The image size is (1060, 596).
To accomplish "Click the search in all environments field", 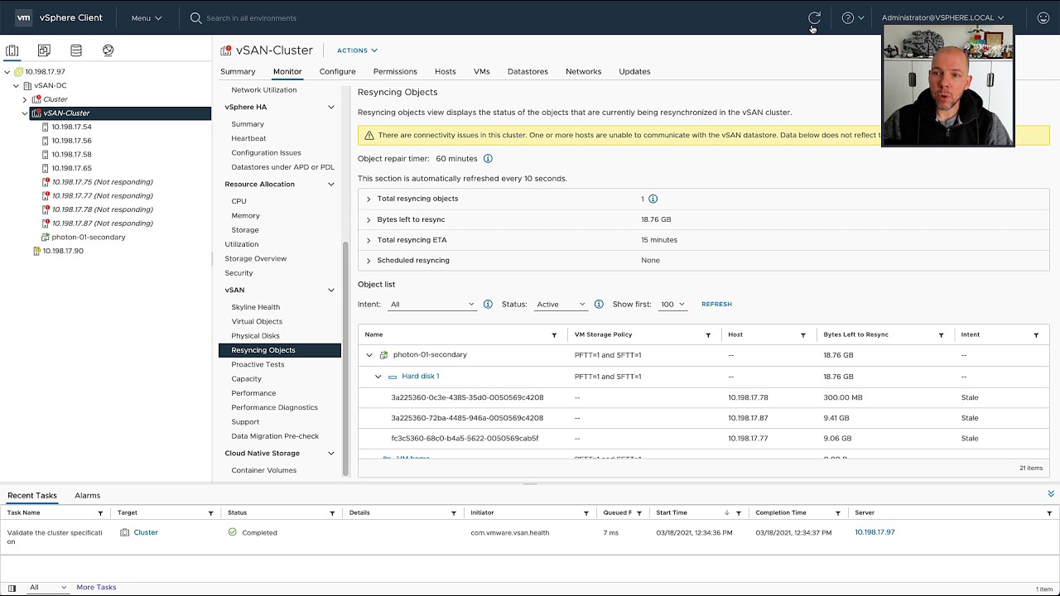I will [x=251, y=17].
